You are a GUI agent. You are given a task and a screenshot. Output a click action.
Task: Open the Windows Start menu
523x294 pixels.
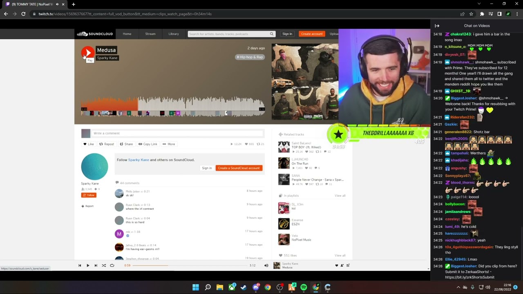(x=196, y=287)
